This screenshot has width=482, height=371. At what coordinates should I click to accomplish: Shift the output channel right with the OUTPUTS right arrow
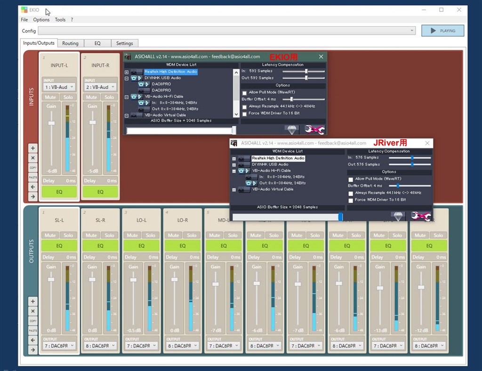click(32, 350)
